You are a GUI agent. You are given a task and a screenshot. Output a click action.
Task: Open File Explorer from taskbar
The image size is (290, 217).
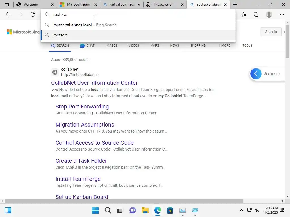[145, 210]
